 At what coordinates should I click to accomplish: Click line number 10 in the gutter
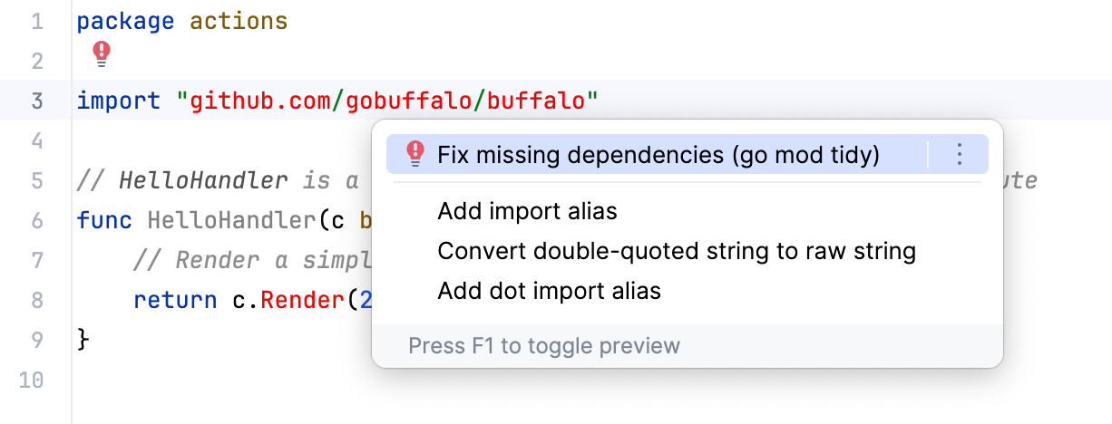point(32,380)
